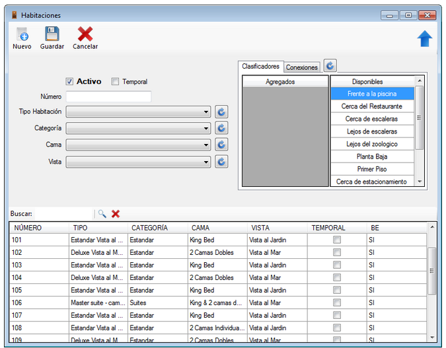Sort by the NÚMERO column header
Screen dimensions: 446x348
[x=39, y=228]
